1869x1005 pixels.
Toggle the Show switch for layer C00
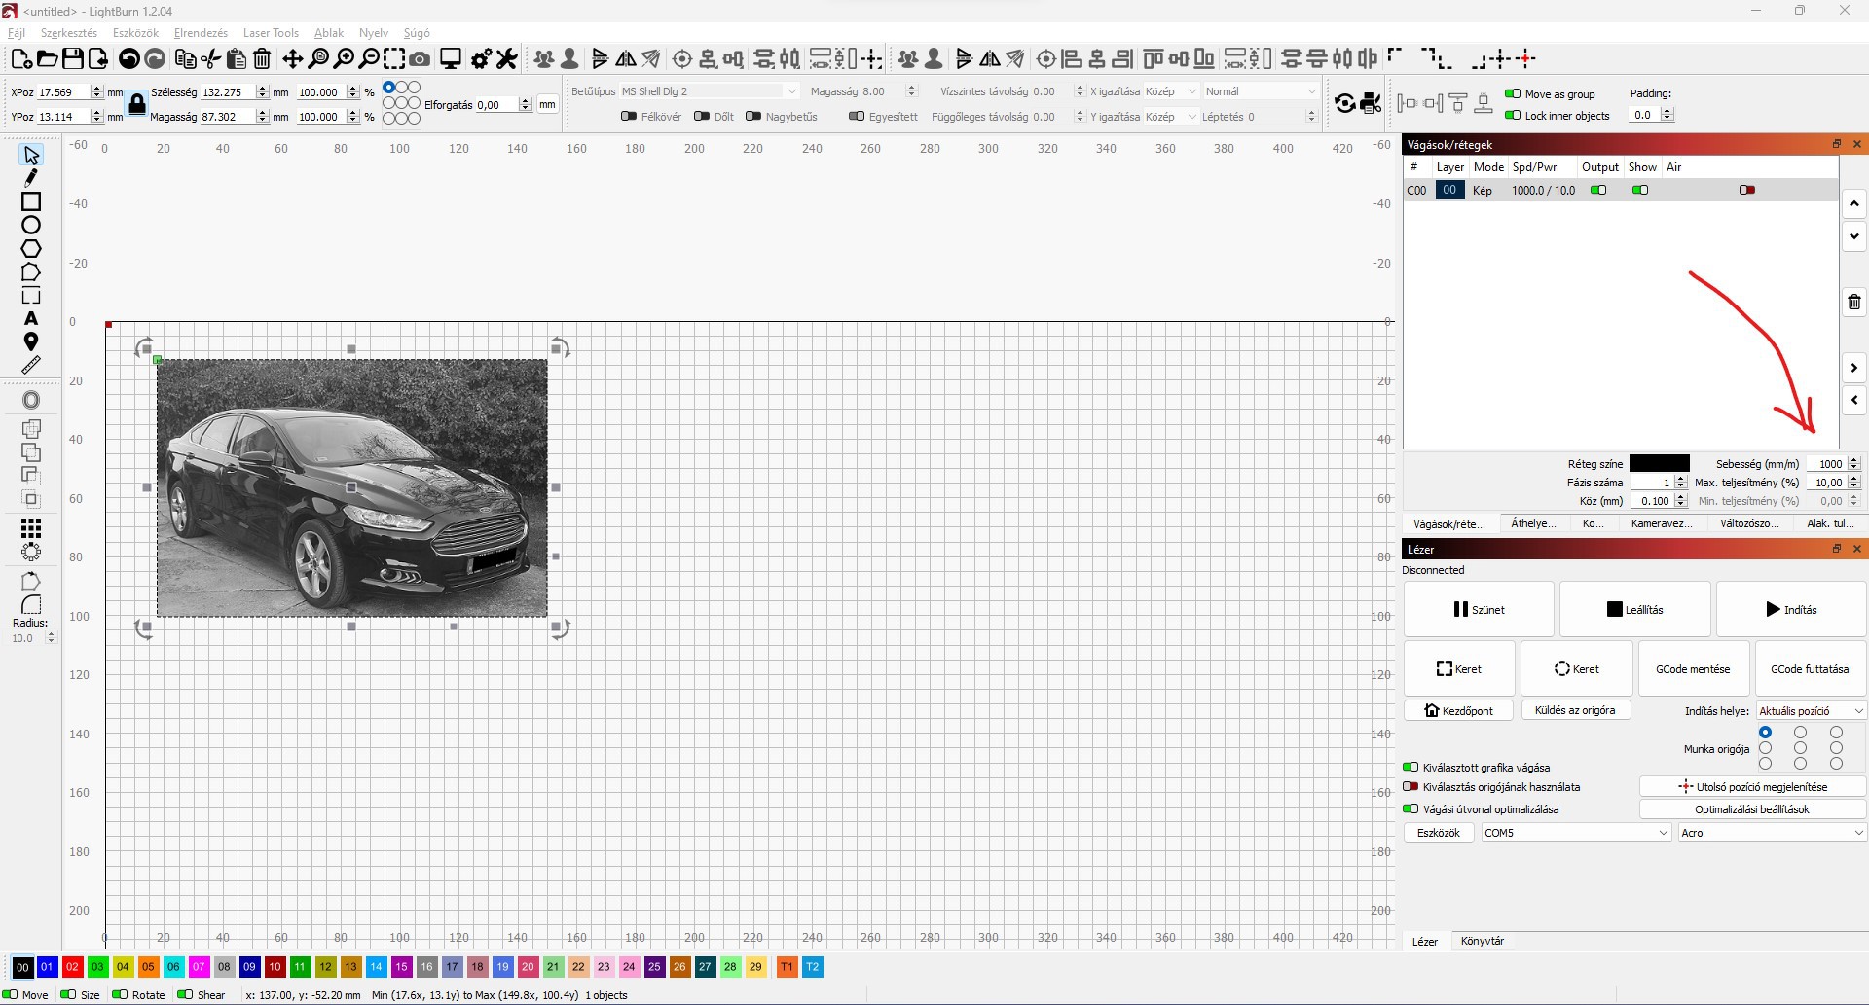coord(1640,191)
